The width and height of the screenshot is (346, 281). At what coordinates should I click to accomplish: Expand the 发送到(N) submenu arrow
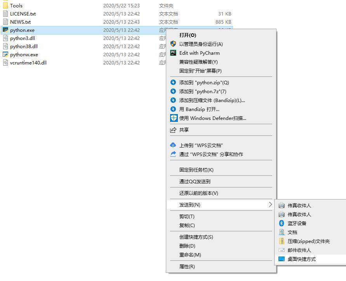(270, 205)
